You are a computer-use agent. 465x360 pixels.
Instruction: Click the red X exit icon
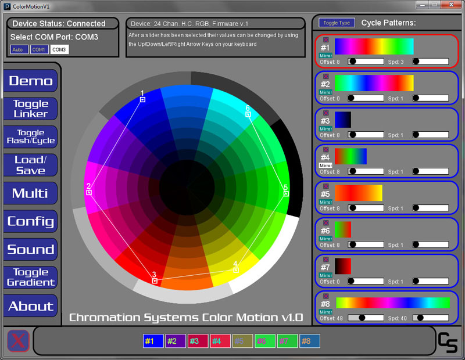[x=18, y=341]
